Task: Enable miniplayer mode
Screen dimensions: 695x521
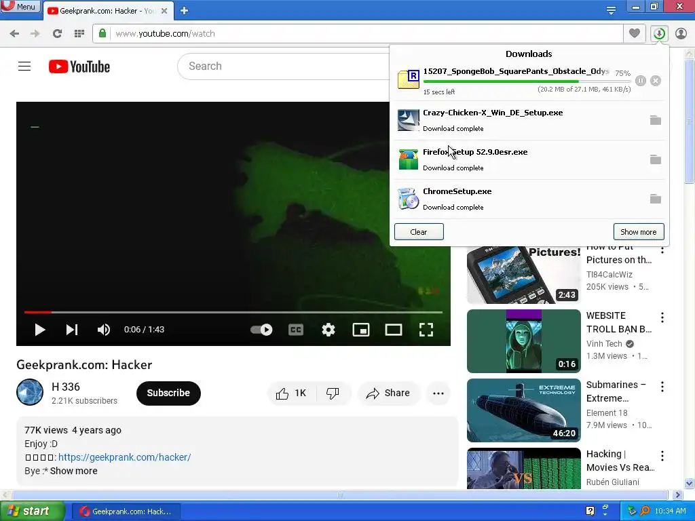Action: coord(361,330)
